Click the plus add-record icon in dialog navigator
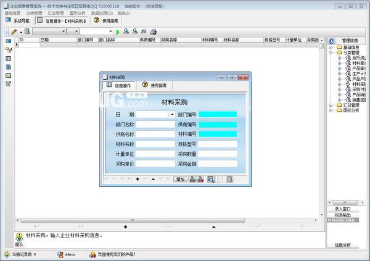Image resolution: width=370 pixels, height=261 pixels. (138, 180)
